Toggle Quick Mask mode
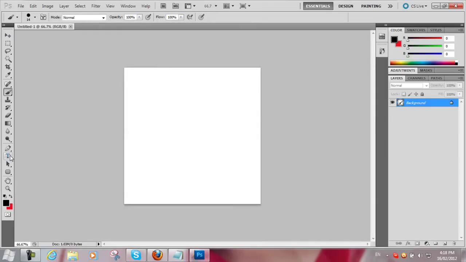The height and width of the screenshot is (262, 466). click(x=8, y=215)
